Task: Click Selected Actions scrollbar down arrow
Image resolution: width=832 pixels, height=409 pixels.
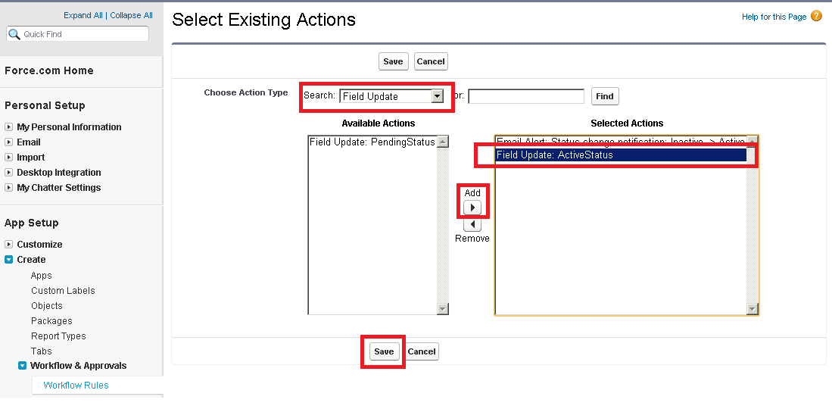Action: [x=752, y=308]
